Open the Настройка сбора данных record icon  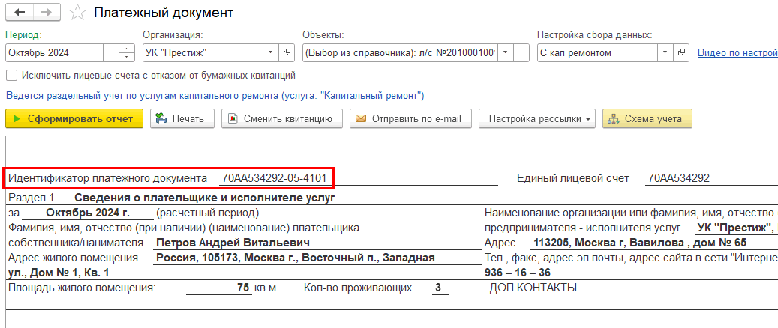click(x=681, y=53)
